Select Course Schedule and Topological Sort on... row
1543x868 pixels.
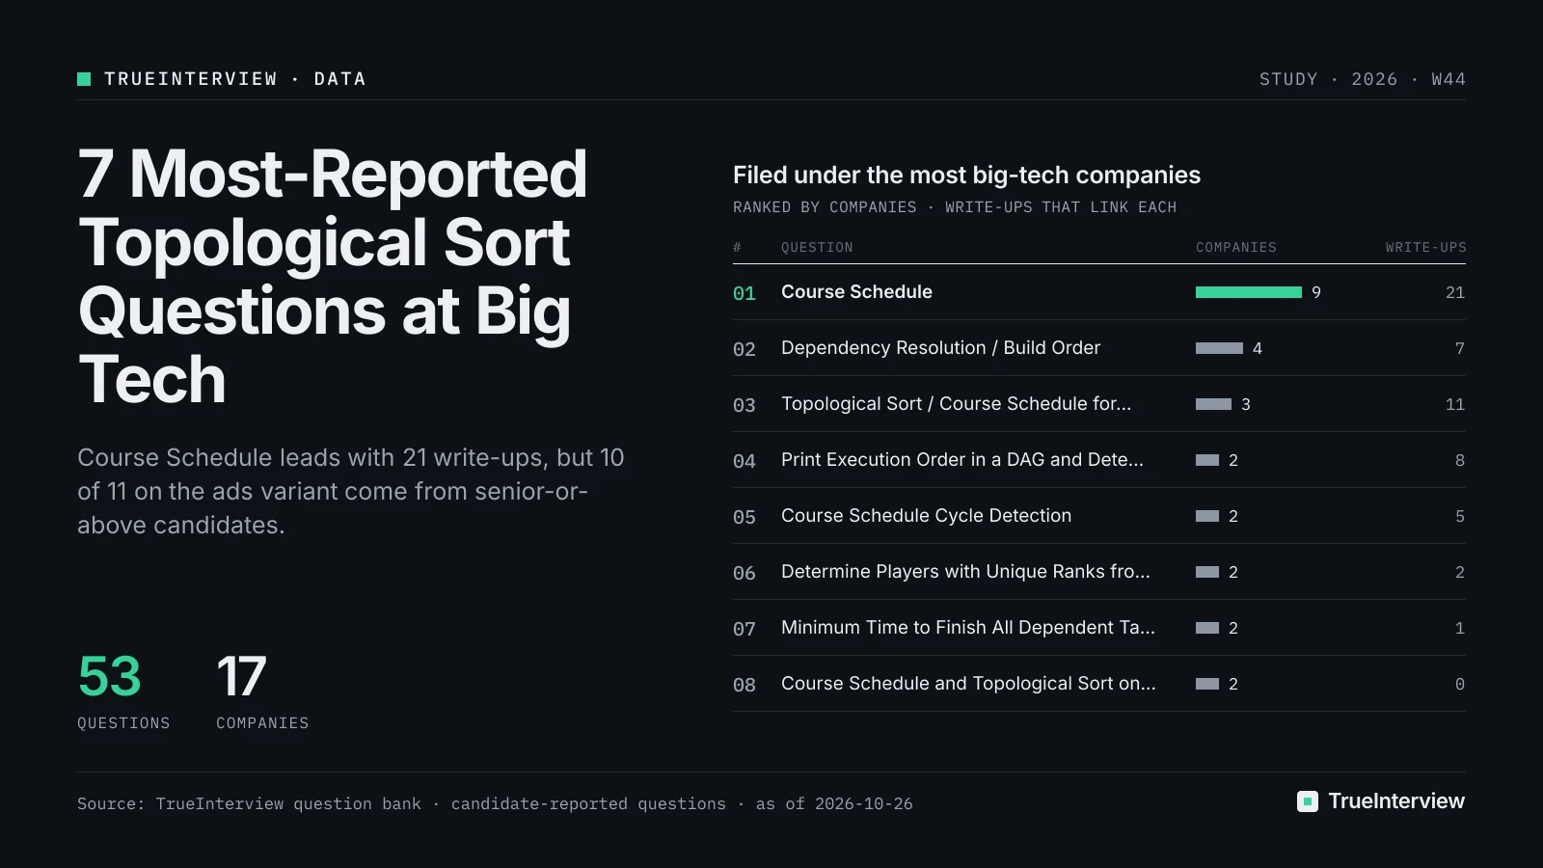[x=1099, y=684]
